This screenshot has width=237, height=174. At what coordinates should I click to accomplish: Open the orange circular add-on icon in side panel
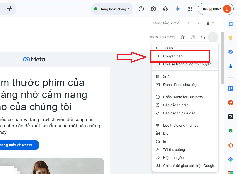231,103
